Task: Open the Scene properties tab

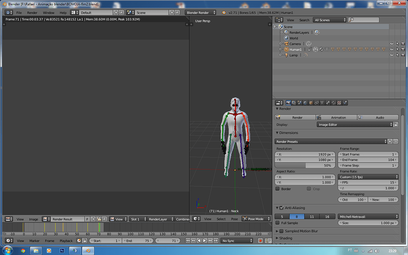Action: [300, 103]
